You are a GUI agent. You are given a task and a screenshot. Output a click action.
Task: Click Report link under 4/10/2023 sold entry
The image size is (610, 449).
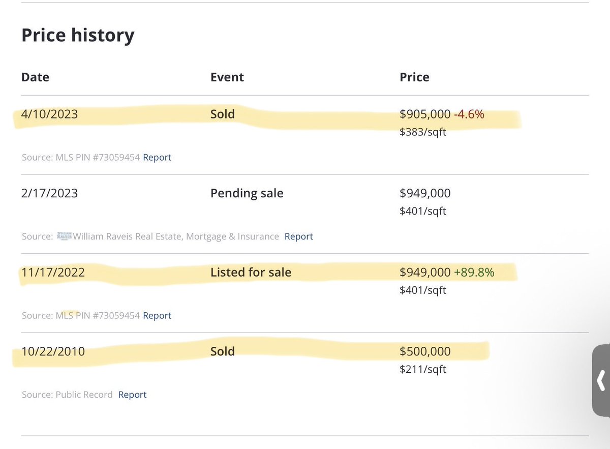pyautogui.click(x=157, y=158)
